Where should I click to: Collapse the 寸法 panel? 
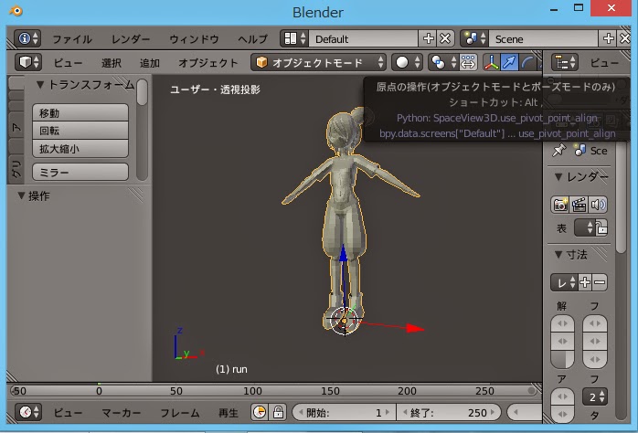pyautogui.click(x=558, y=255)
